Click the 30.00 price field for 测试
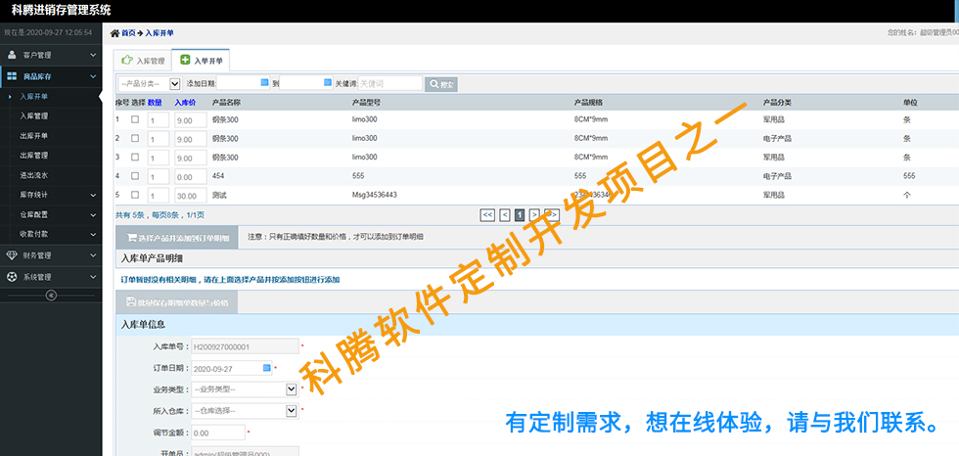Screen dimensions: 959x456 click(x=190, y=197)
